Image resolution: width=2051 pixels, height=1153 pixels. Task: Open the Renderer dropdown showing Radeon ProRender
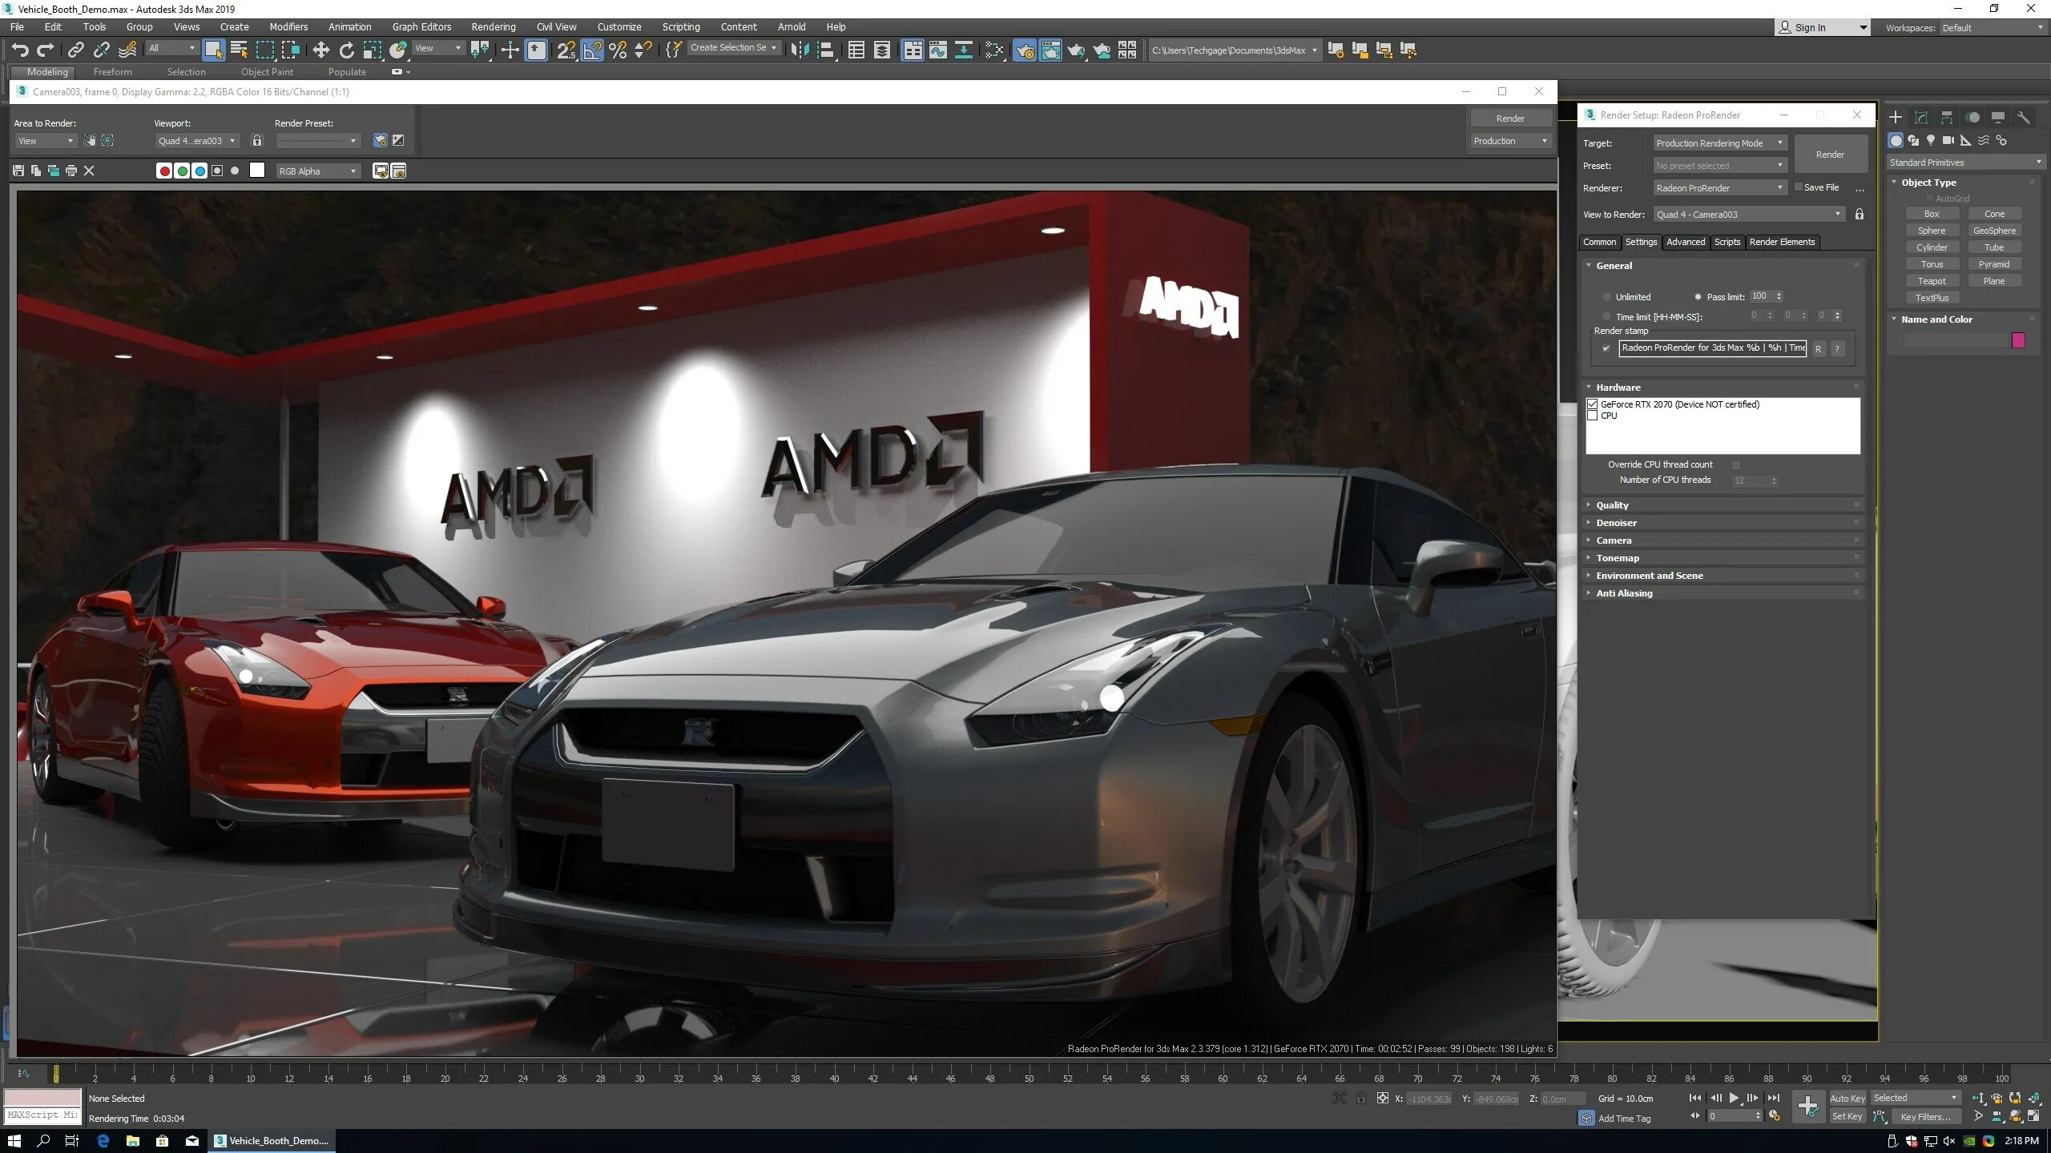[x=1719, y=188]
